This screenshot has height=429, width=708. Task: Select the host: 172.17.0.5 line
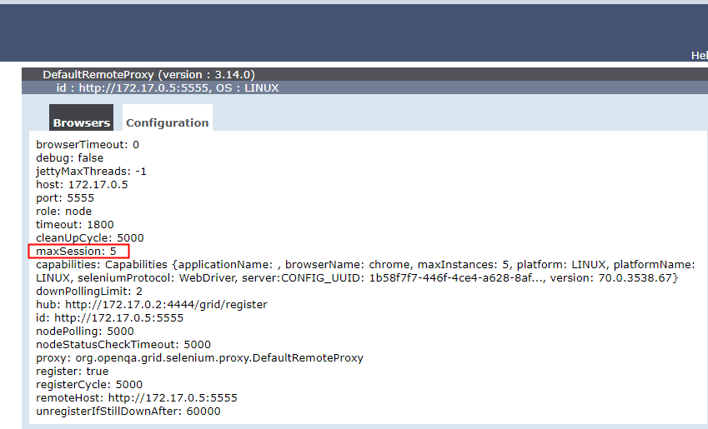[x=82, y=184]
